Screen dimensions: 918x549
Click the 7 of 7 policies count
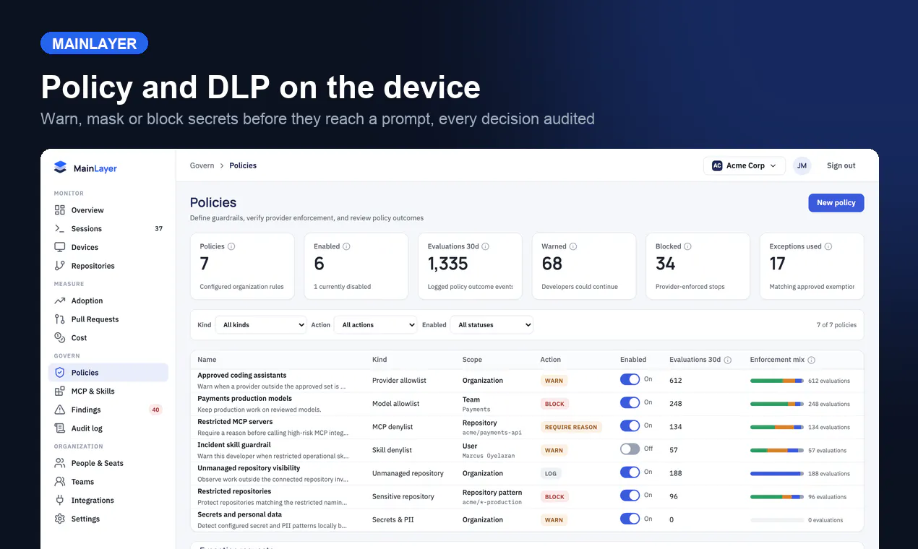pos(836,325)
